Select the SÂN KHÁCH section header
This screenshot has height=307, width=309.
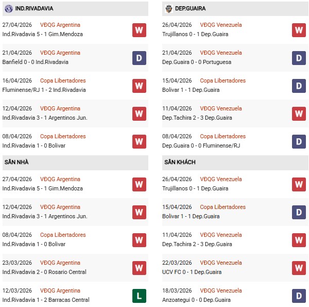(x=181, y=162)
